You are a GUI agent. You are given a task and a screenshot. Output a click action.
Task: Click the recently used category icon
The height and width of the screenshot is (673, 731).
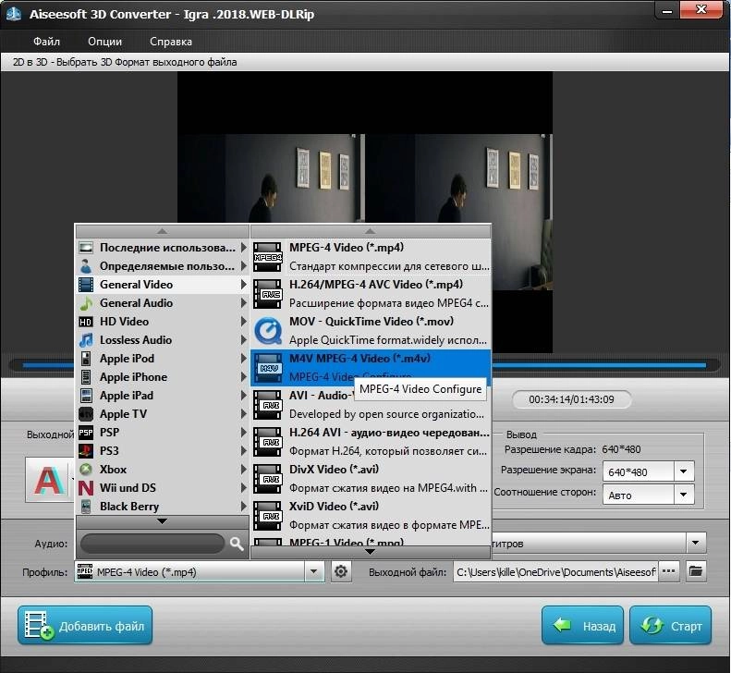click(86, 248)
